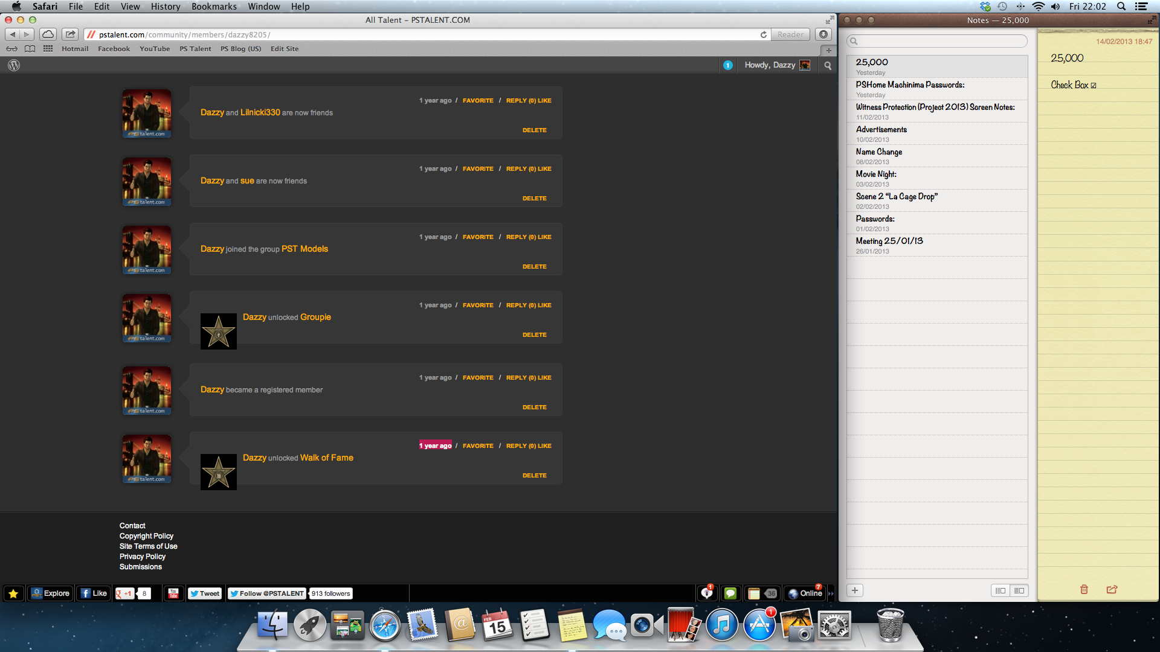Open the Bookmarks menu

(x=214, y=7)
